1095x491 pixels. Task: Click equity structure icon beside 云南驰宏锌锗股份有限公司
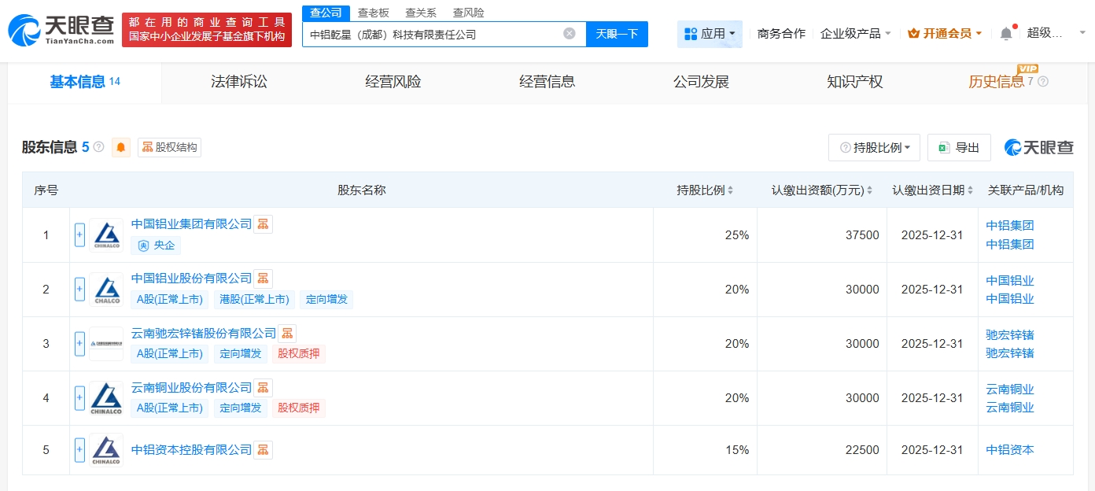(x=288, y=333)
